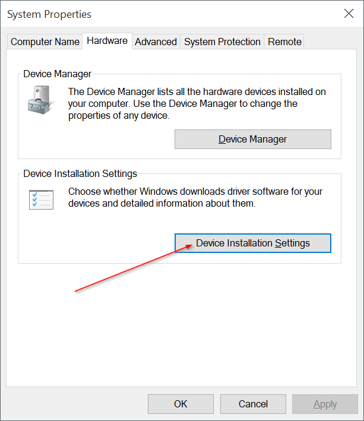The width and height of the screenshot is (364, 421).
Task: Switch to the Computer Name tab
Action: click(x=45, y=42)
